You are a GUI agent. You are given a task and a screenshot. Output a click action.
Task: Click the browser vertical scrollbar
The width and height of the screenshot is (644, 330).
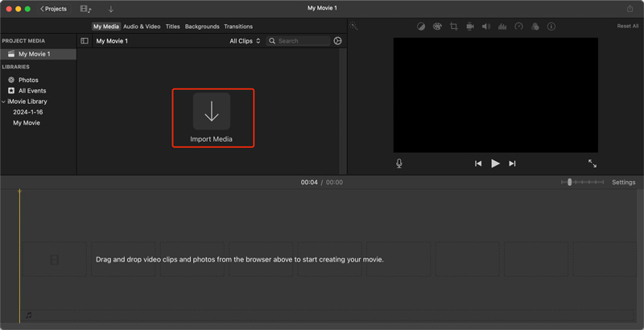coord(341,112)
